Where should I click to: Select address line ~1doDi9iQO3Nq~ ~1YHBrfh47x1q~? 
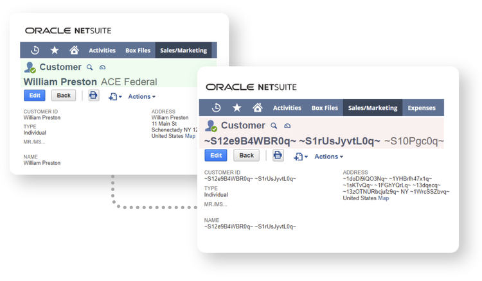click(388, 179)
